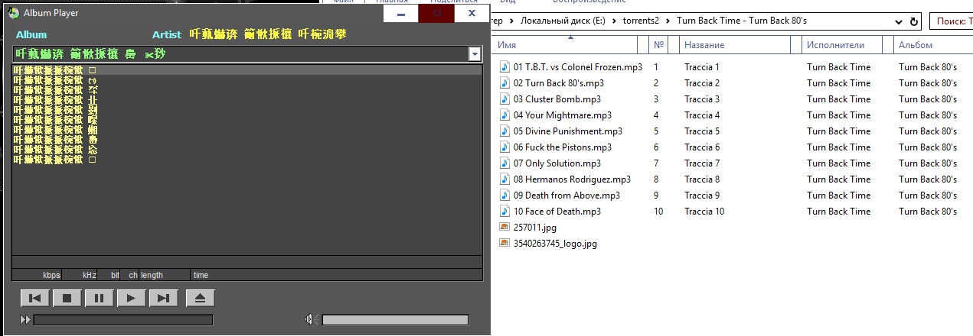Open the album selection dropdown arrow
This screenshot has width=973, height=336.
pos(475,54)
